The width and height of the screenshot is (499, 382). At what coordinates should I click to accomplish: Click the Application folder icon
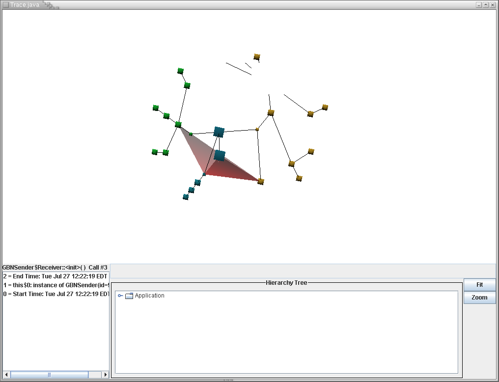click(x=129, y=296)
